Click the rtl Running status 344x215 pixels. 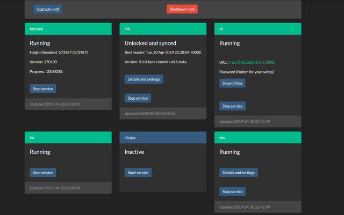[x=230, y=43]
